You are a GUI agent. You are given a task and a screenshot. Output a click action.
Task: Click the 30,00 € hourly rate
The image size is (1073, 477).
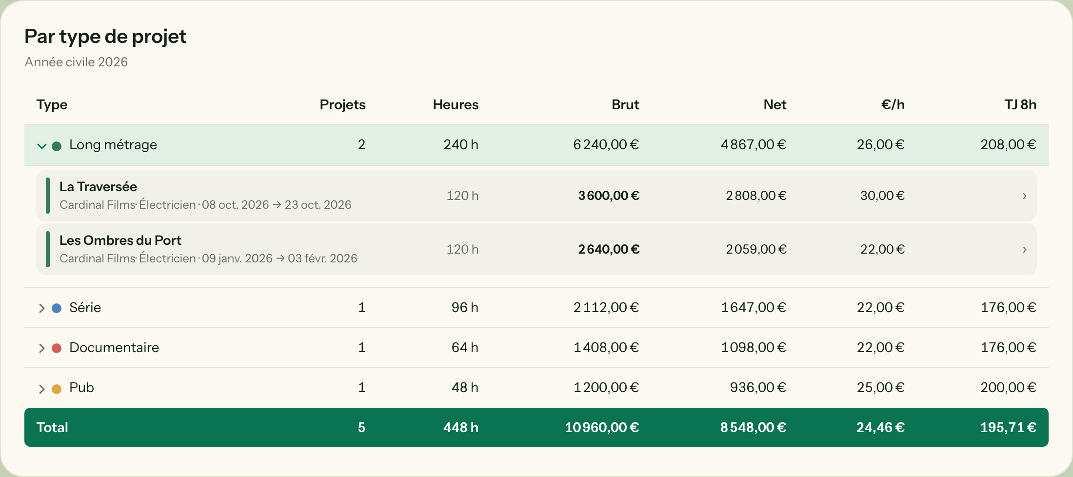click(x=882, y=196)
